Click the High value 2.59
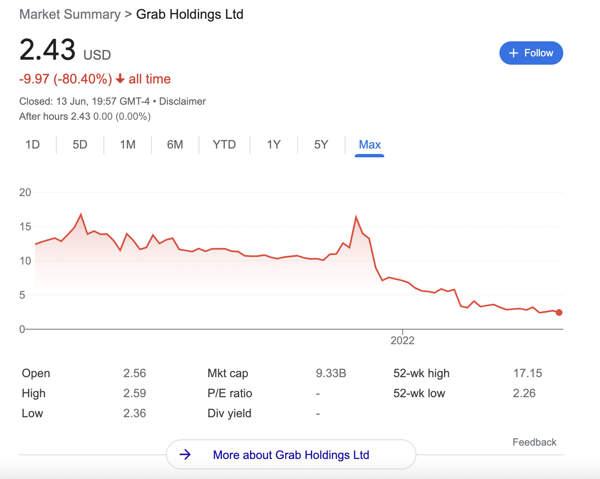Image resolution: width=600 pixels, height=479 pixels. 135,393
